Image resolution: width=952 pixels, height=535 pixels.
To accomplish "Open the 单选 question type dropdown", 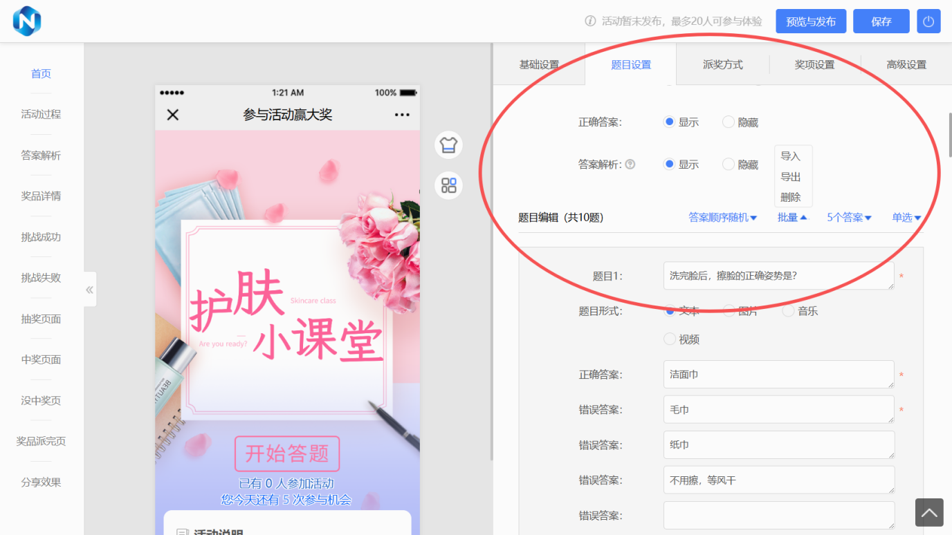I will point(906,218).
